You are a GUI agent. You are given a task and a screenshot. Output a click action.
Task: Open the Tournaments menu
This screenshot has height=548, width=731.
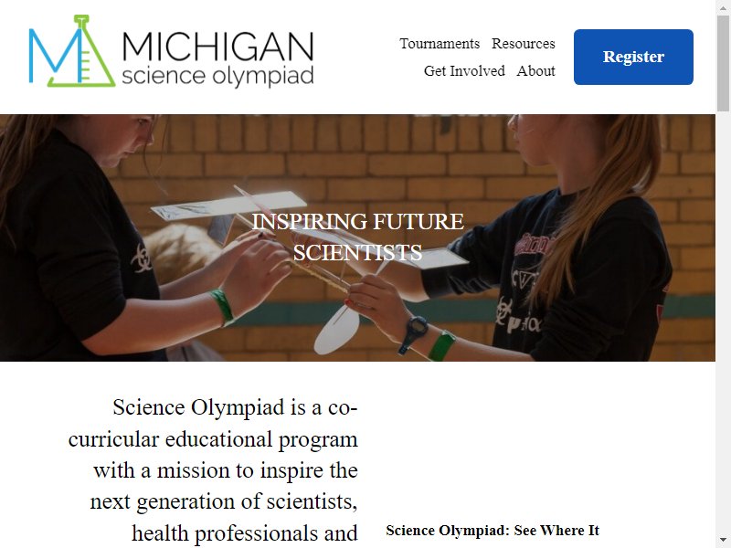click(440, 43)
